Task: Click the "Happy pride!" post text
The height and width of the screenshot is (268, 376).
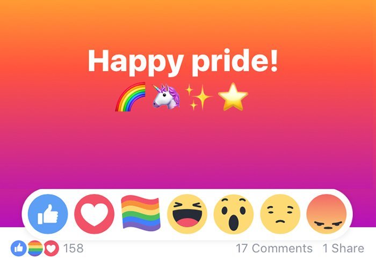Action: tap(183, 61)
